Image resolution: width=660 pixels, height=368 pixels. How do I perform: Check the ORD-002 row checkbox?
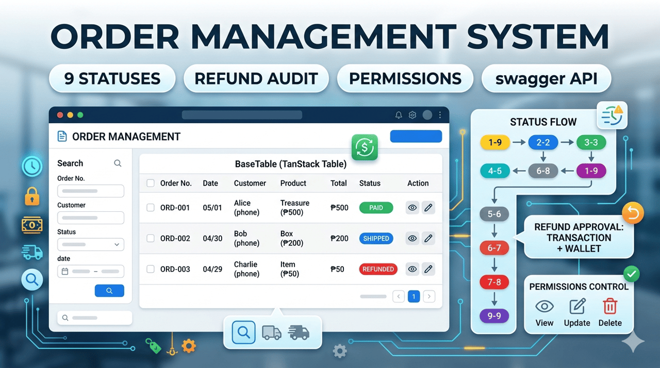pos(151,239)
